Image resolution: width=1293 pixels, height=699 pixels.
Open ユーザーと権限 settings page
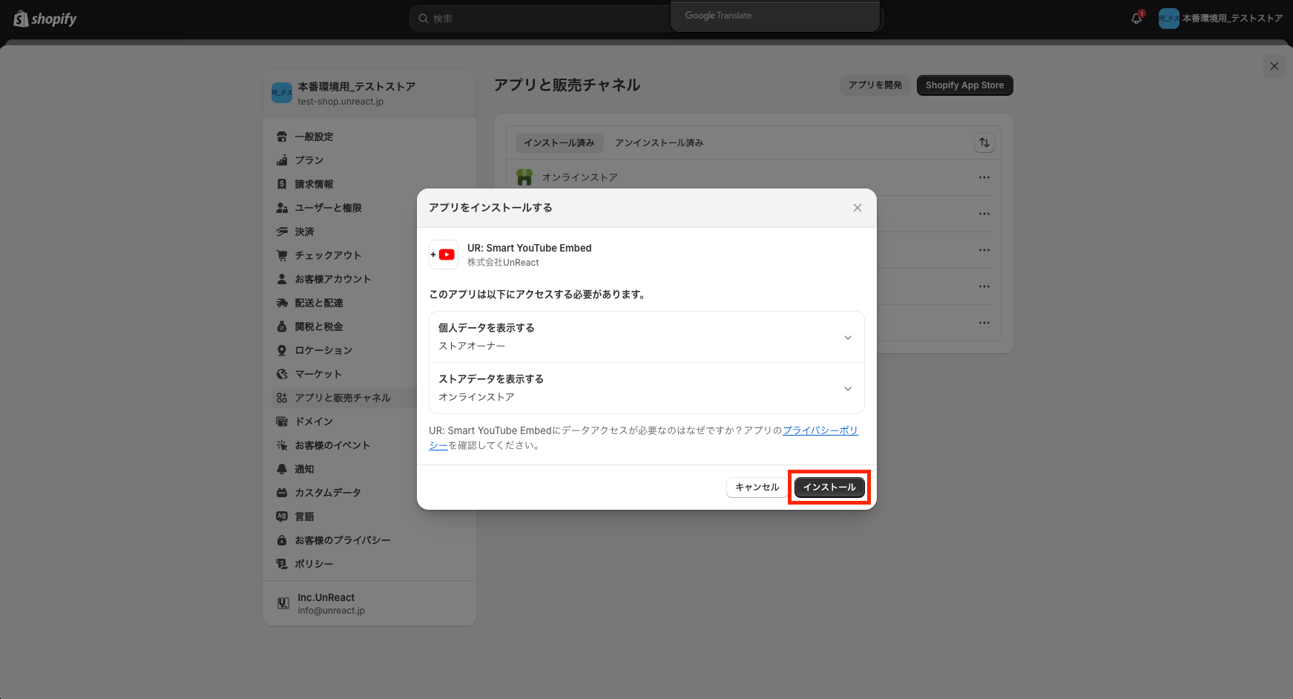(369, 208)
